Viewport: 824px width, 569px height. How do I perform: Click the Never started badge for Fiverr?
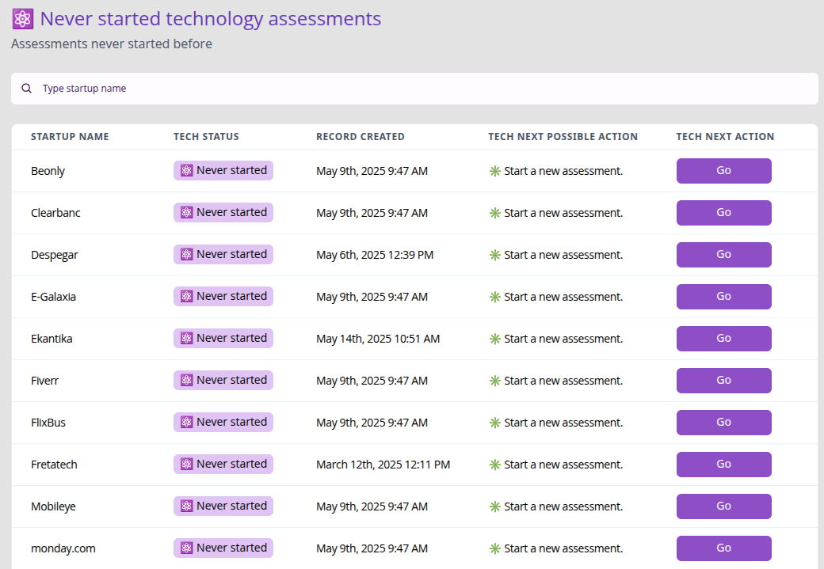[x=223, y=381]
